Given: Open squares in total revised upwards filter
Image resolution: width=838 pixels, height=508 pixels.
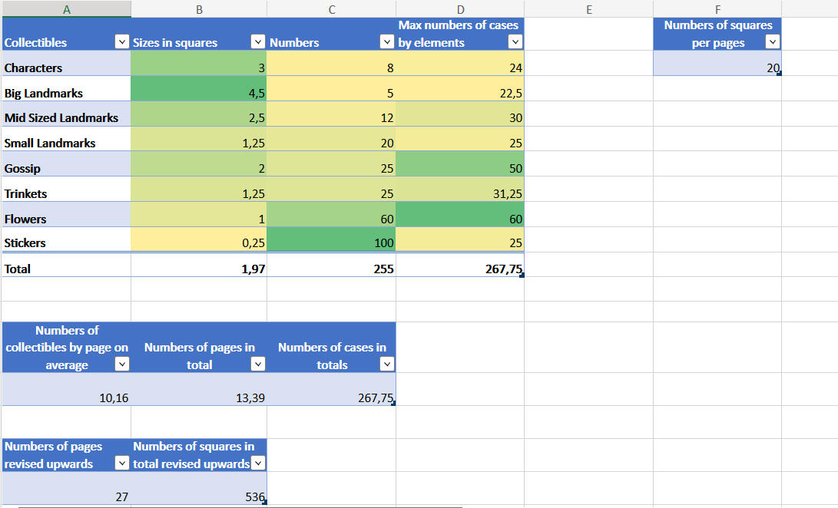Looking at the screenshot, I should [x=258, y=463].
